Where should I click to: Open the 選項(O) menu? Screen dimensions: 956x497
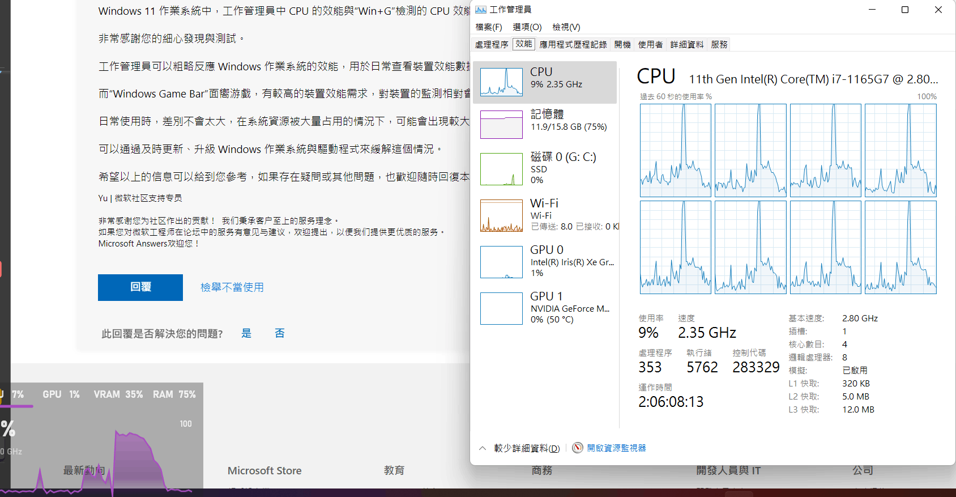click(x=527, y=27)
